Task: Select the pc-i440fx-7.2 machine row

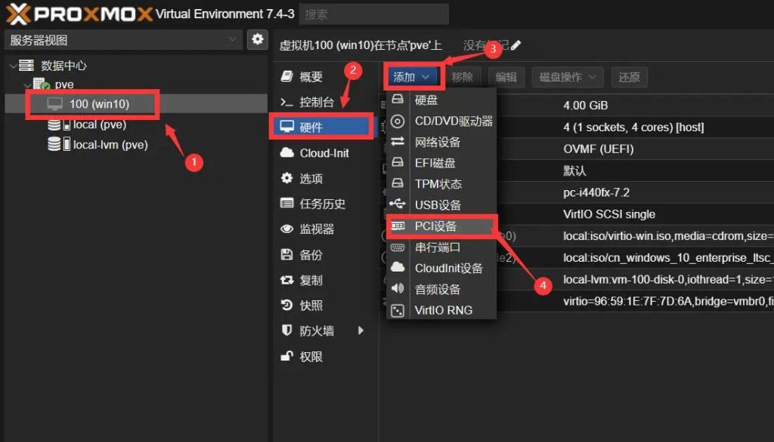Action: pyautogui.click(x=577, y=192)
